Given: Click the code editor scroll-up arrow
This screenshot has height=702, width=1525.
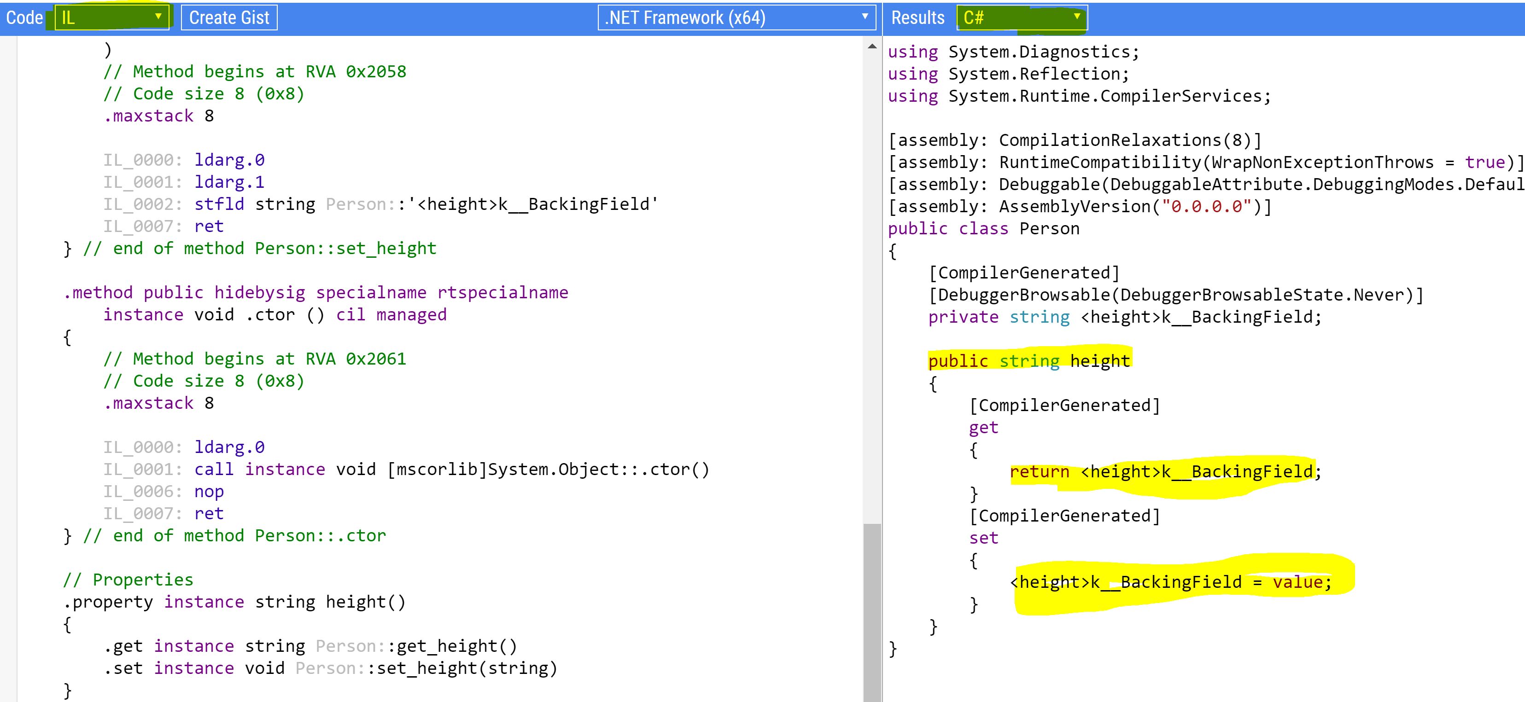Looking at the screenshot, I should click(871, 46).
